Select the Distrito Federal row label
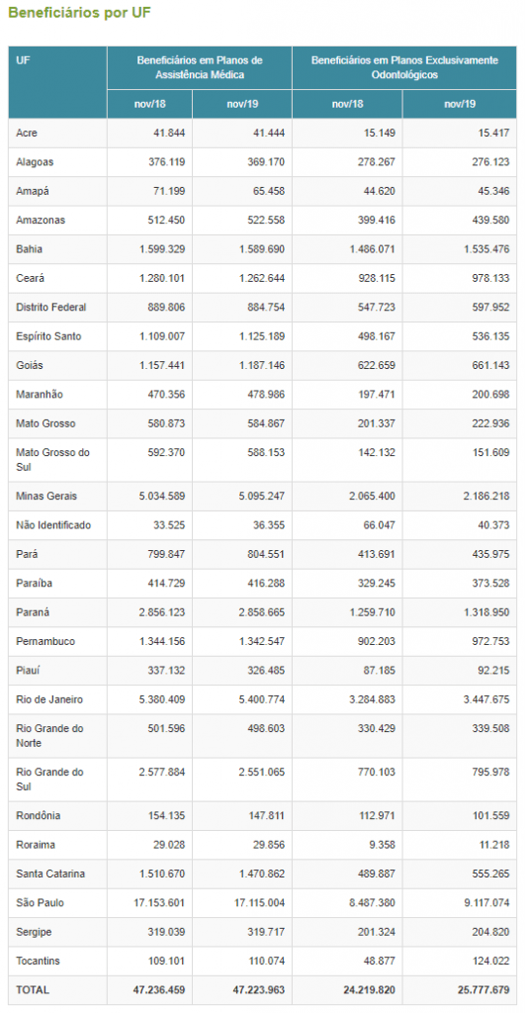 coord(51,307)
